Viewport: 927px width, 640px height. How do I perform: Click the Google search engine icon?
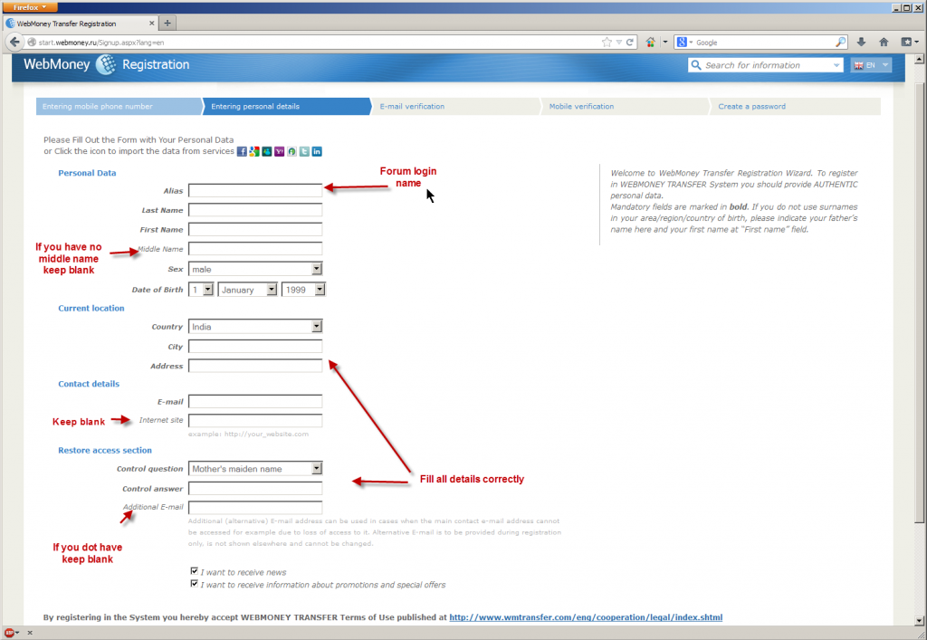[683, 42]
